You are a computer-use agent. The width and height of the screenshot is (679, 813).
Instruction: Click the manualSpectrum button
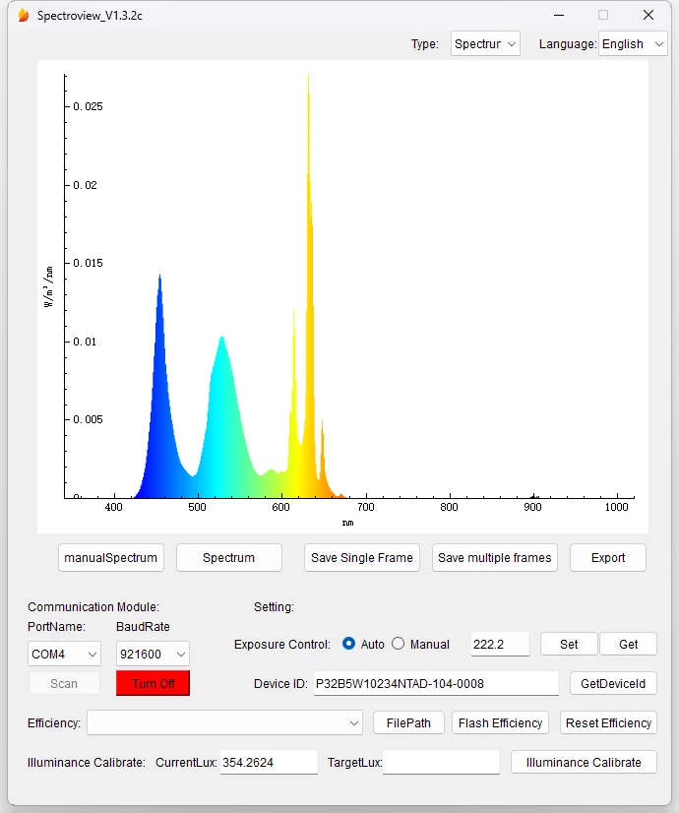point(111,557)
